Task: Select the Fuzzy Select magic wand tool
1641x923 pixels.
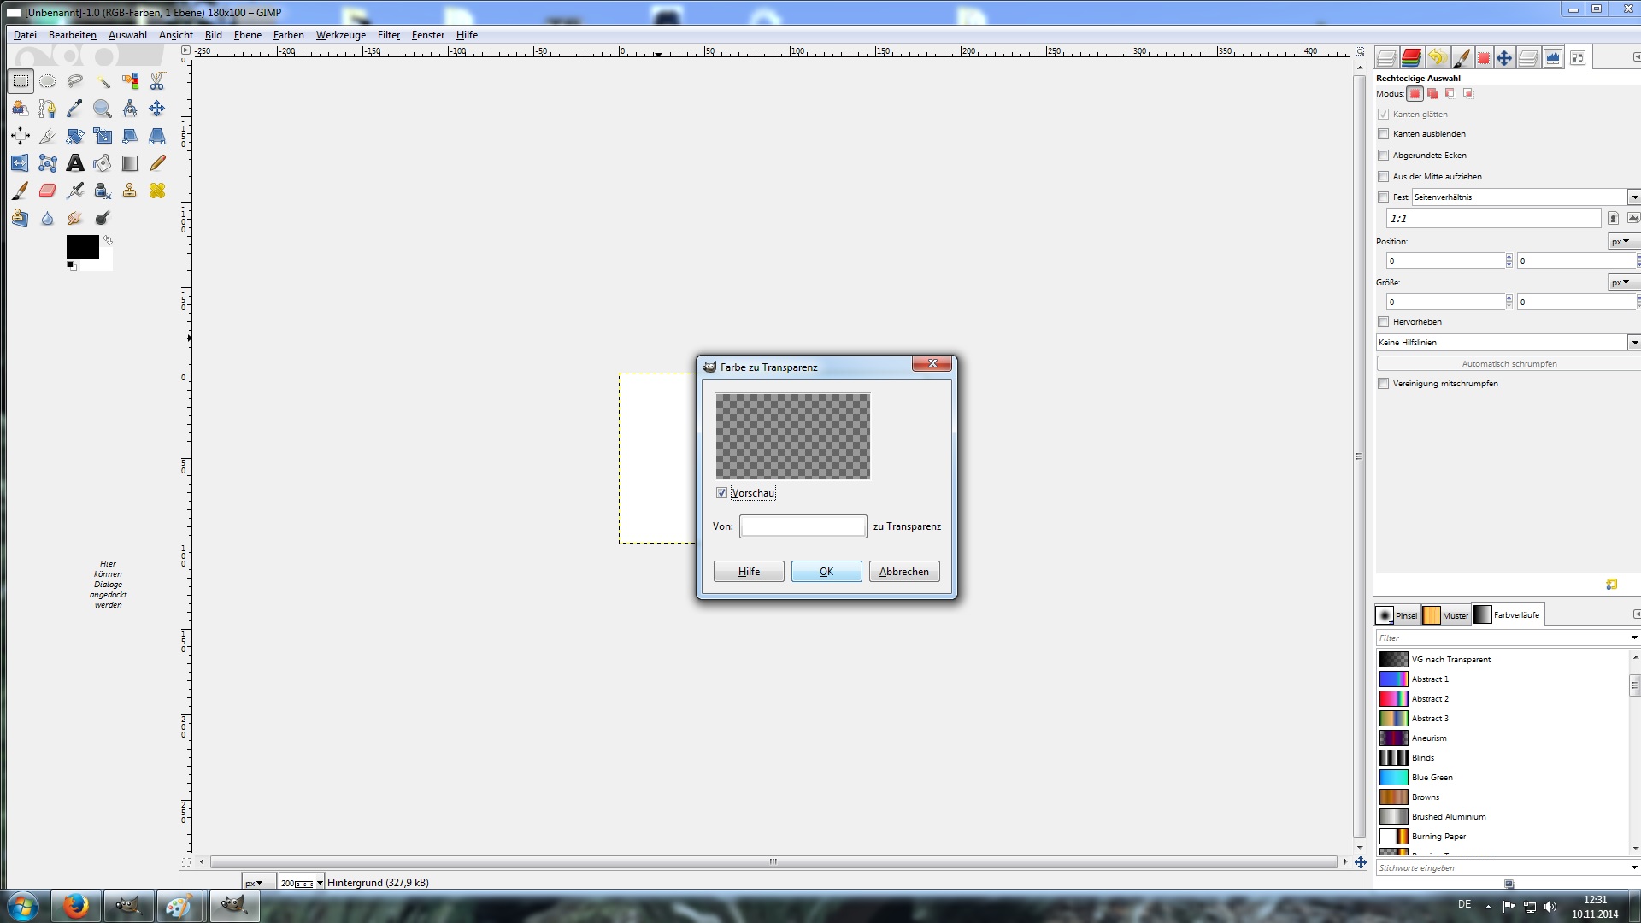Action: [x=103, y=81]
